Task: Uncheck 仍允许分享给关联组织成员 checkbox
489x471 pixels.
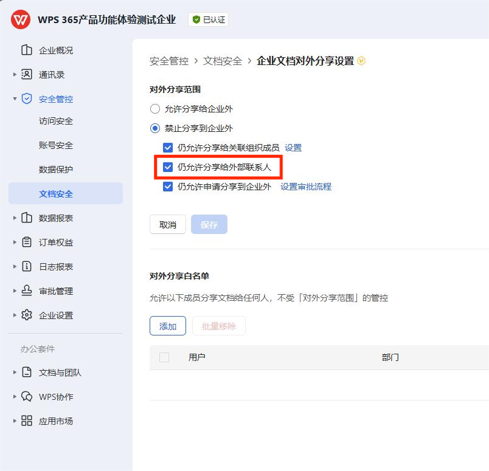Action: 168,148
